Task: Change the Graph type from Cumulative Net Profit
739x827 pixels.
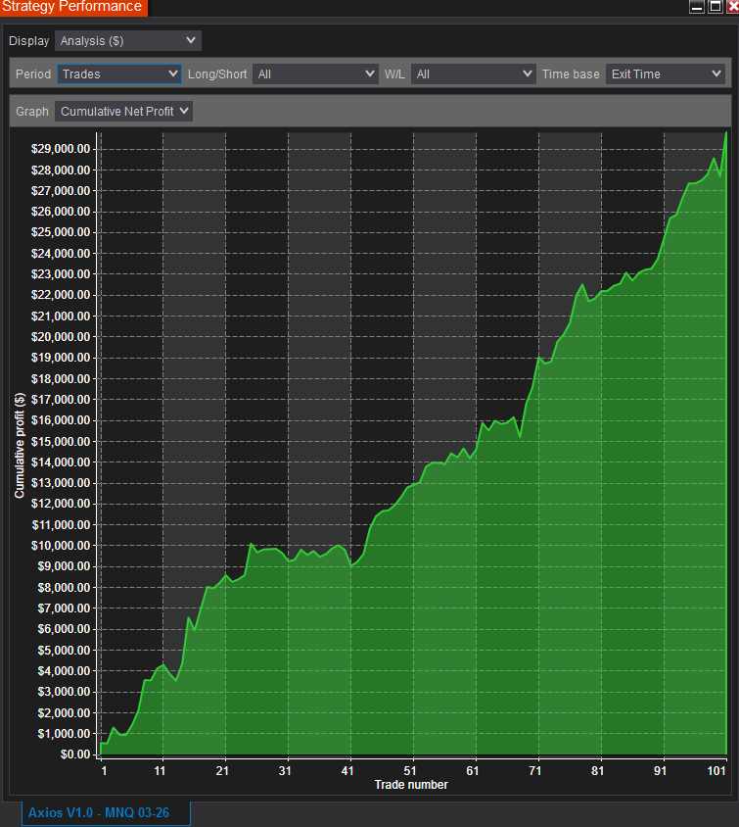Action: [x=124, y=112]
